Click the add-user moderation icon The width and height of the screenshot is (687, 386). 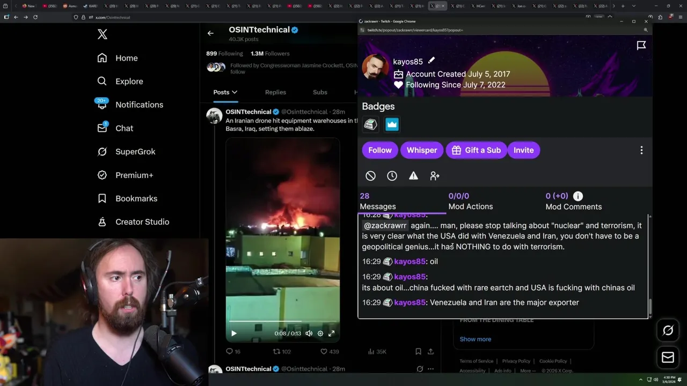(x=435, y=176)
